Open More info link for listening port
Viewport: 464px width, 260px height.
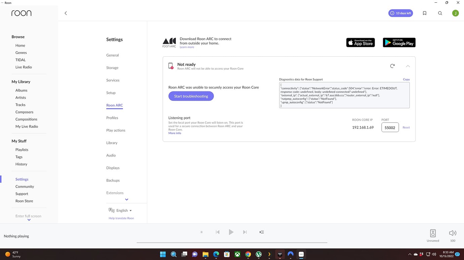(x=175, y=133)
